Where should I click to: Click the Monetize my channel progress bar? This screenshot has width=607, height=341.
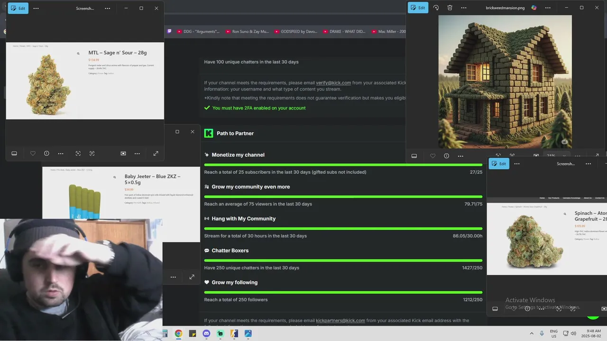click(x=343, y=165)
